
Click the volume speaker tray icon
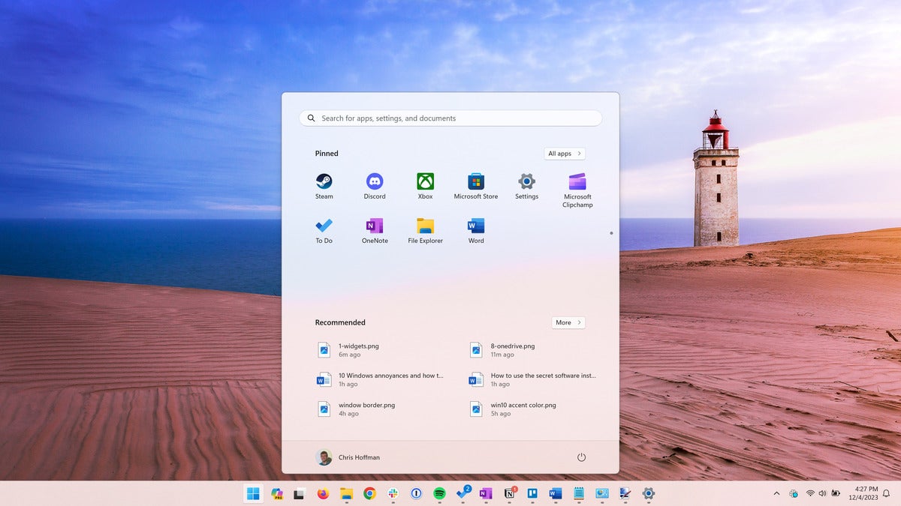point(822,493)
